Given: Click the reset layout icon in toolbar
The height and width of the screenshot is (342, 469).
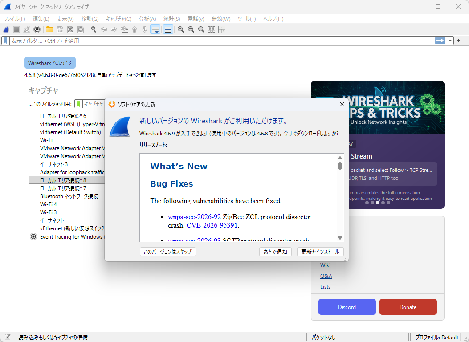Looking at the screenshot, I should pyautogui.click(x=222, y=29).
